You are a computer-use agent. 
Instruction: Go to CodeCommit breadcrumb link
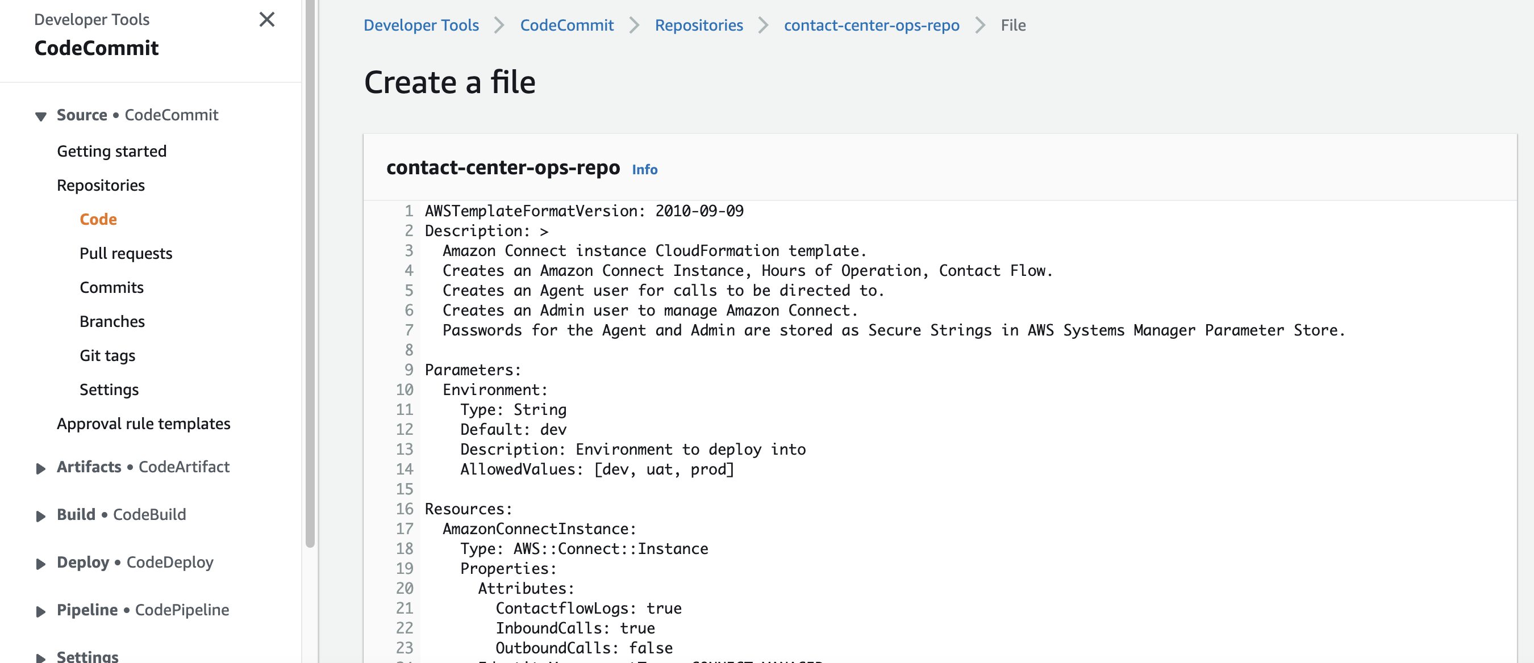click(x=566, y=25)
